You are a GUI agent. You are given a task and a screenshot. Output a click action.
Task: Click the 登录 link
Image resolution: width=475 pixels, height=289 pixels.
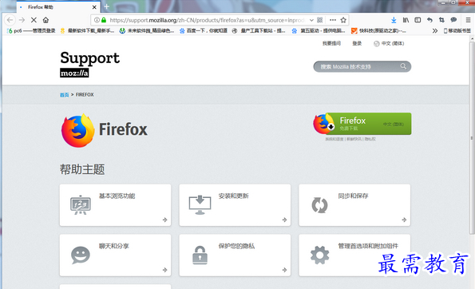357,43
